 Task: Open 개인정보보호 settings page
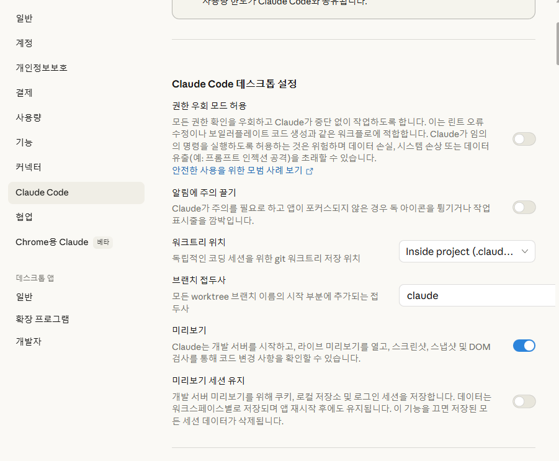coord(42,68)
